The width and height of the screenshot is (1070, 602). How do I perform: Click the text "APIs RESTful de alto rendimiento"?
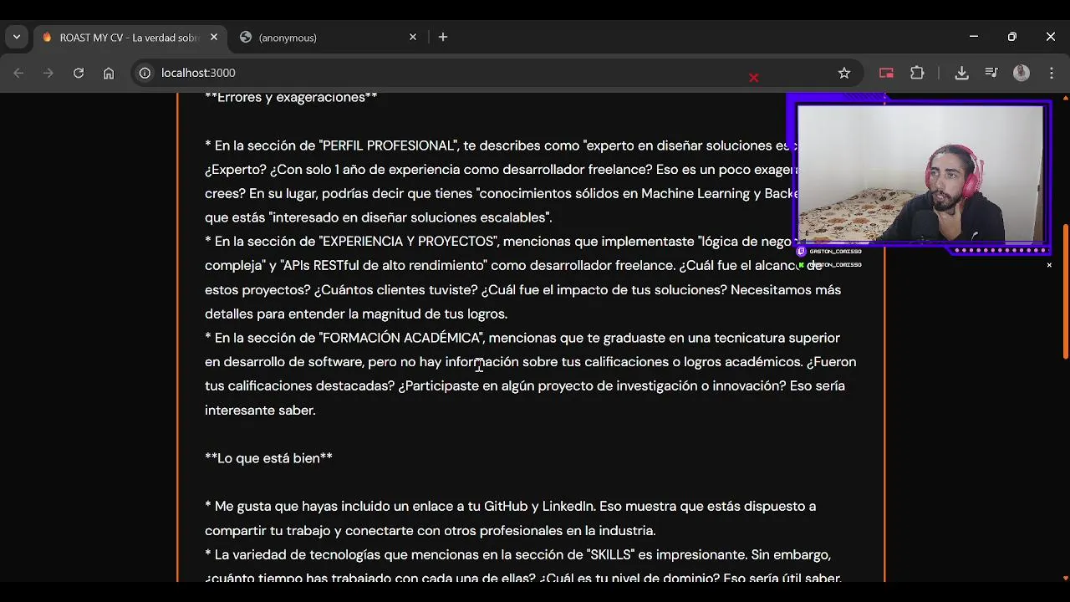pyautogui.click(x=384, y=266)
